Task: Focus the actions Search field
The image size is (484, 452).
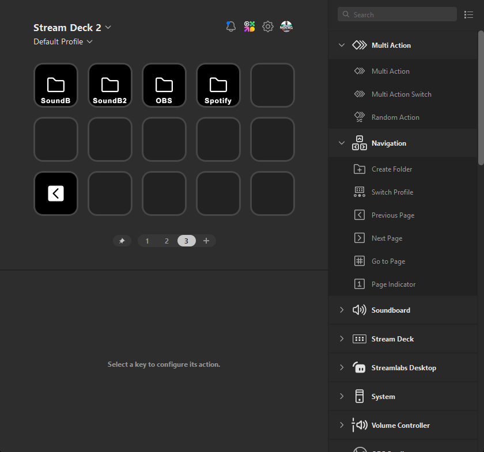Action: 397,14
